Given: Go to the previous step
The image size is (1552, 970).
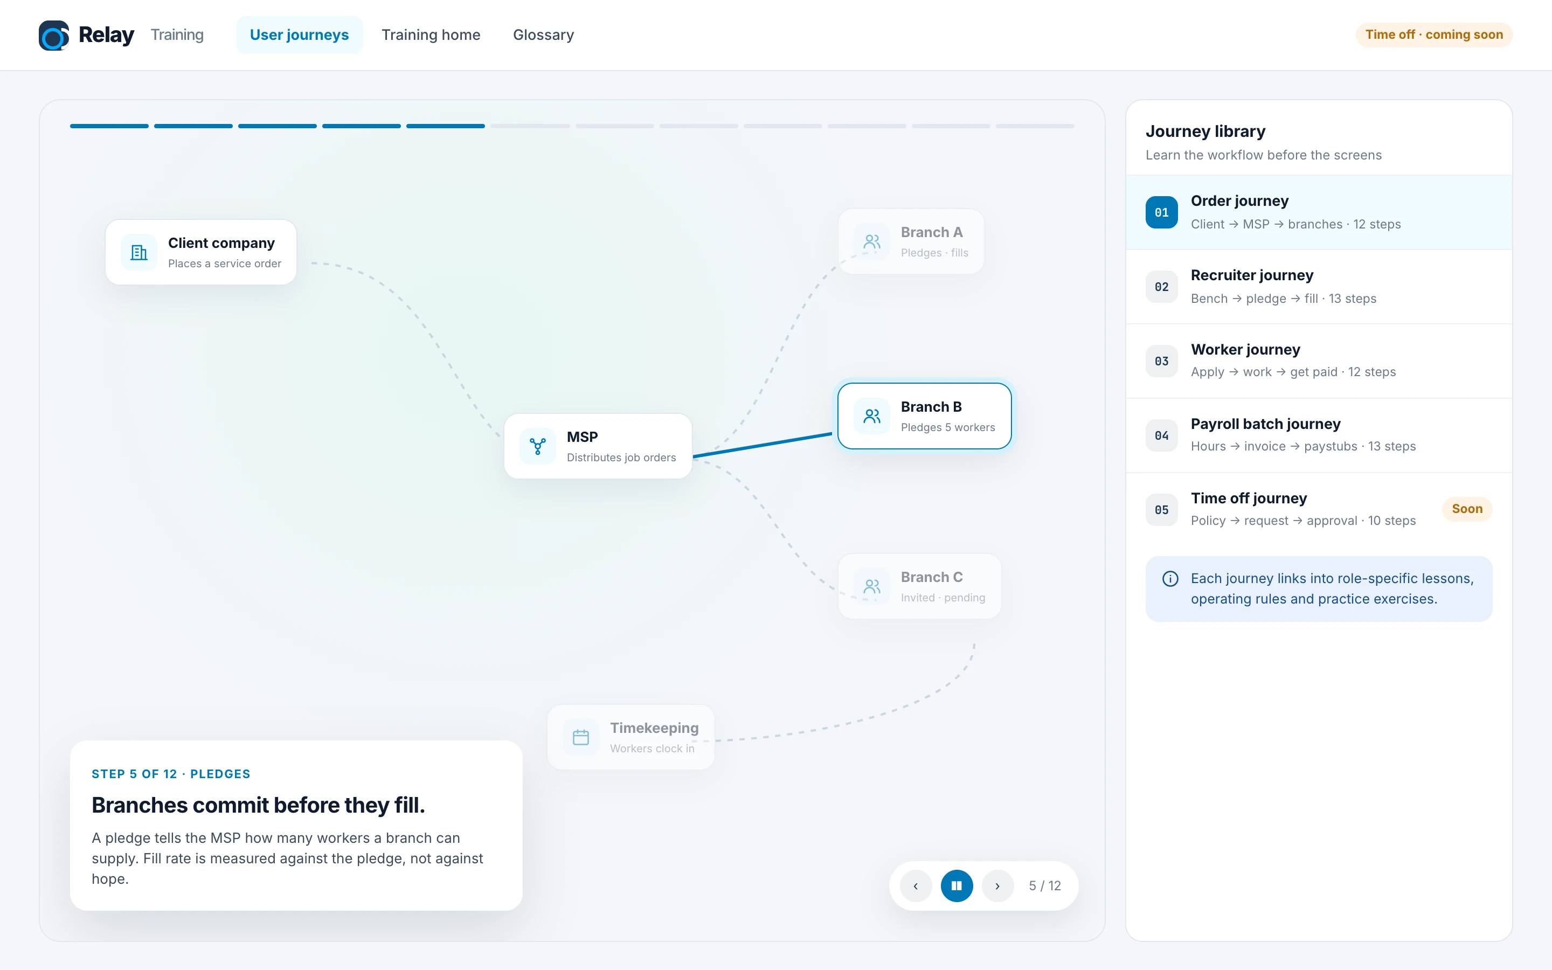Looking at the screenshot, I should (x=915, y=885).
